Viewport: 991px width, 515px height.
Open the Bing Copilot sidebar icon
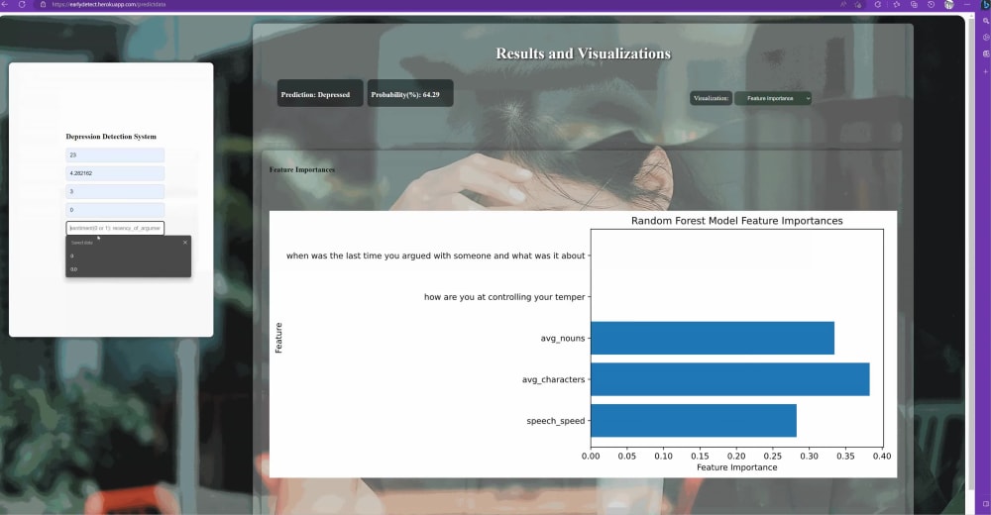pos(986,4)
